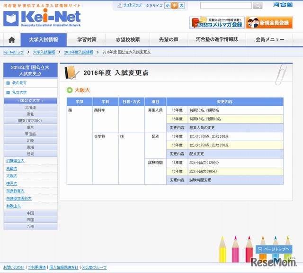This screenshot has width=303, height=273.
Task: Expand the 関東(東京除く) region
Action: [30, 121]
